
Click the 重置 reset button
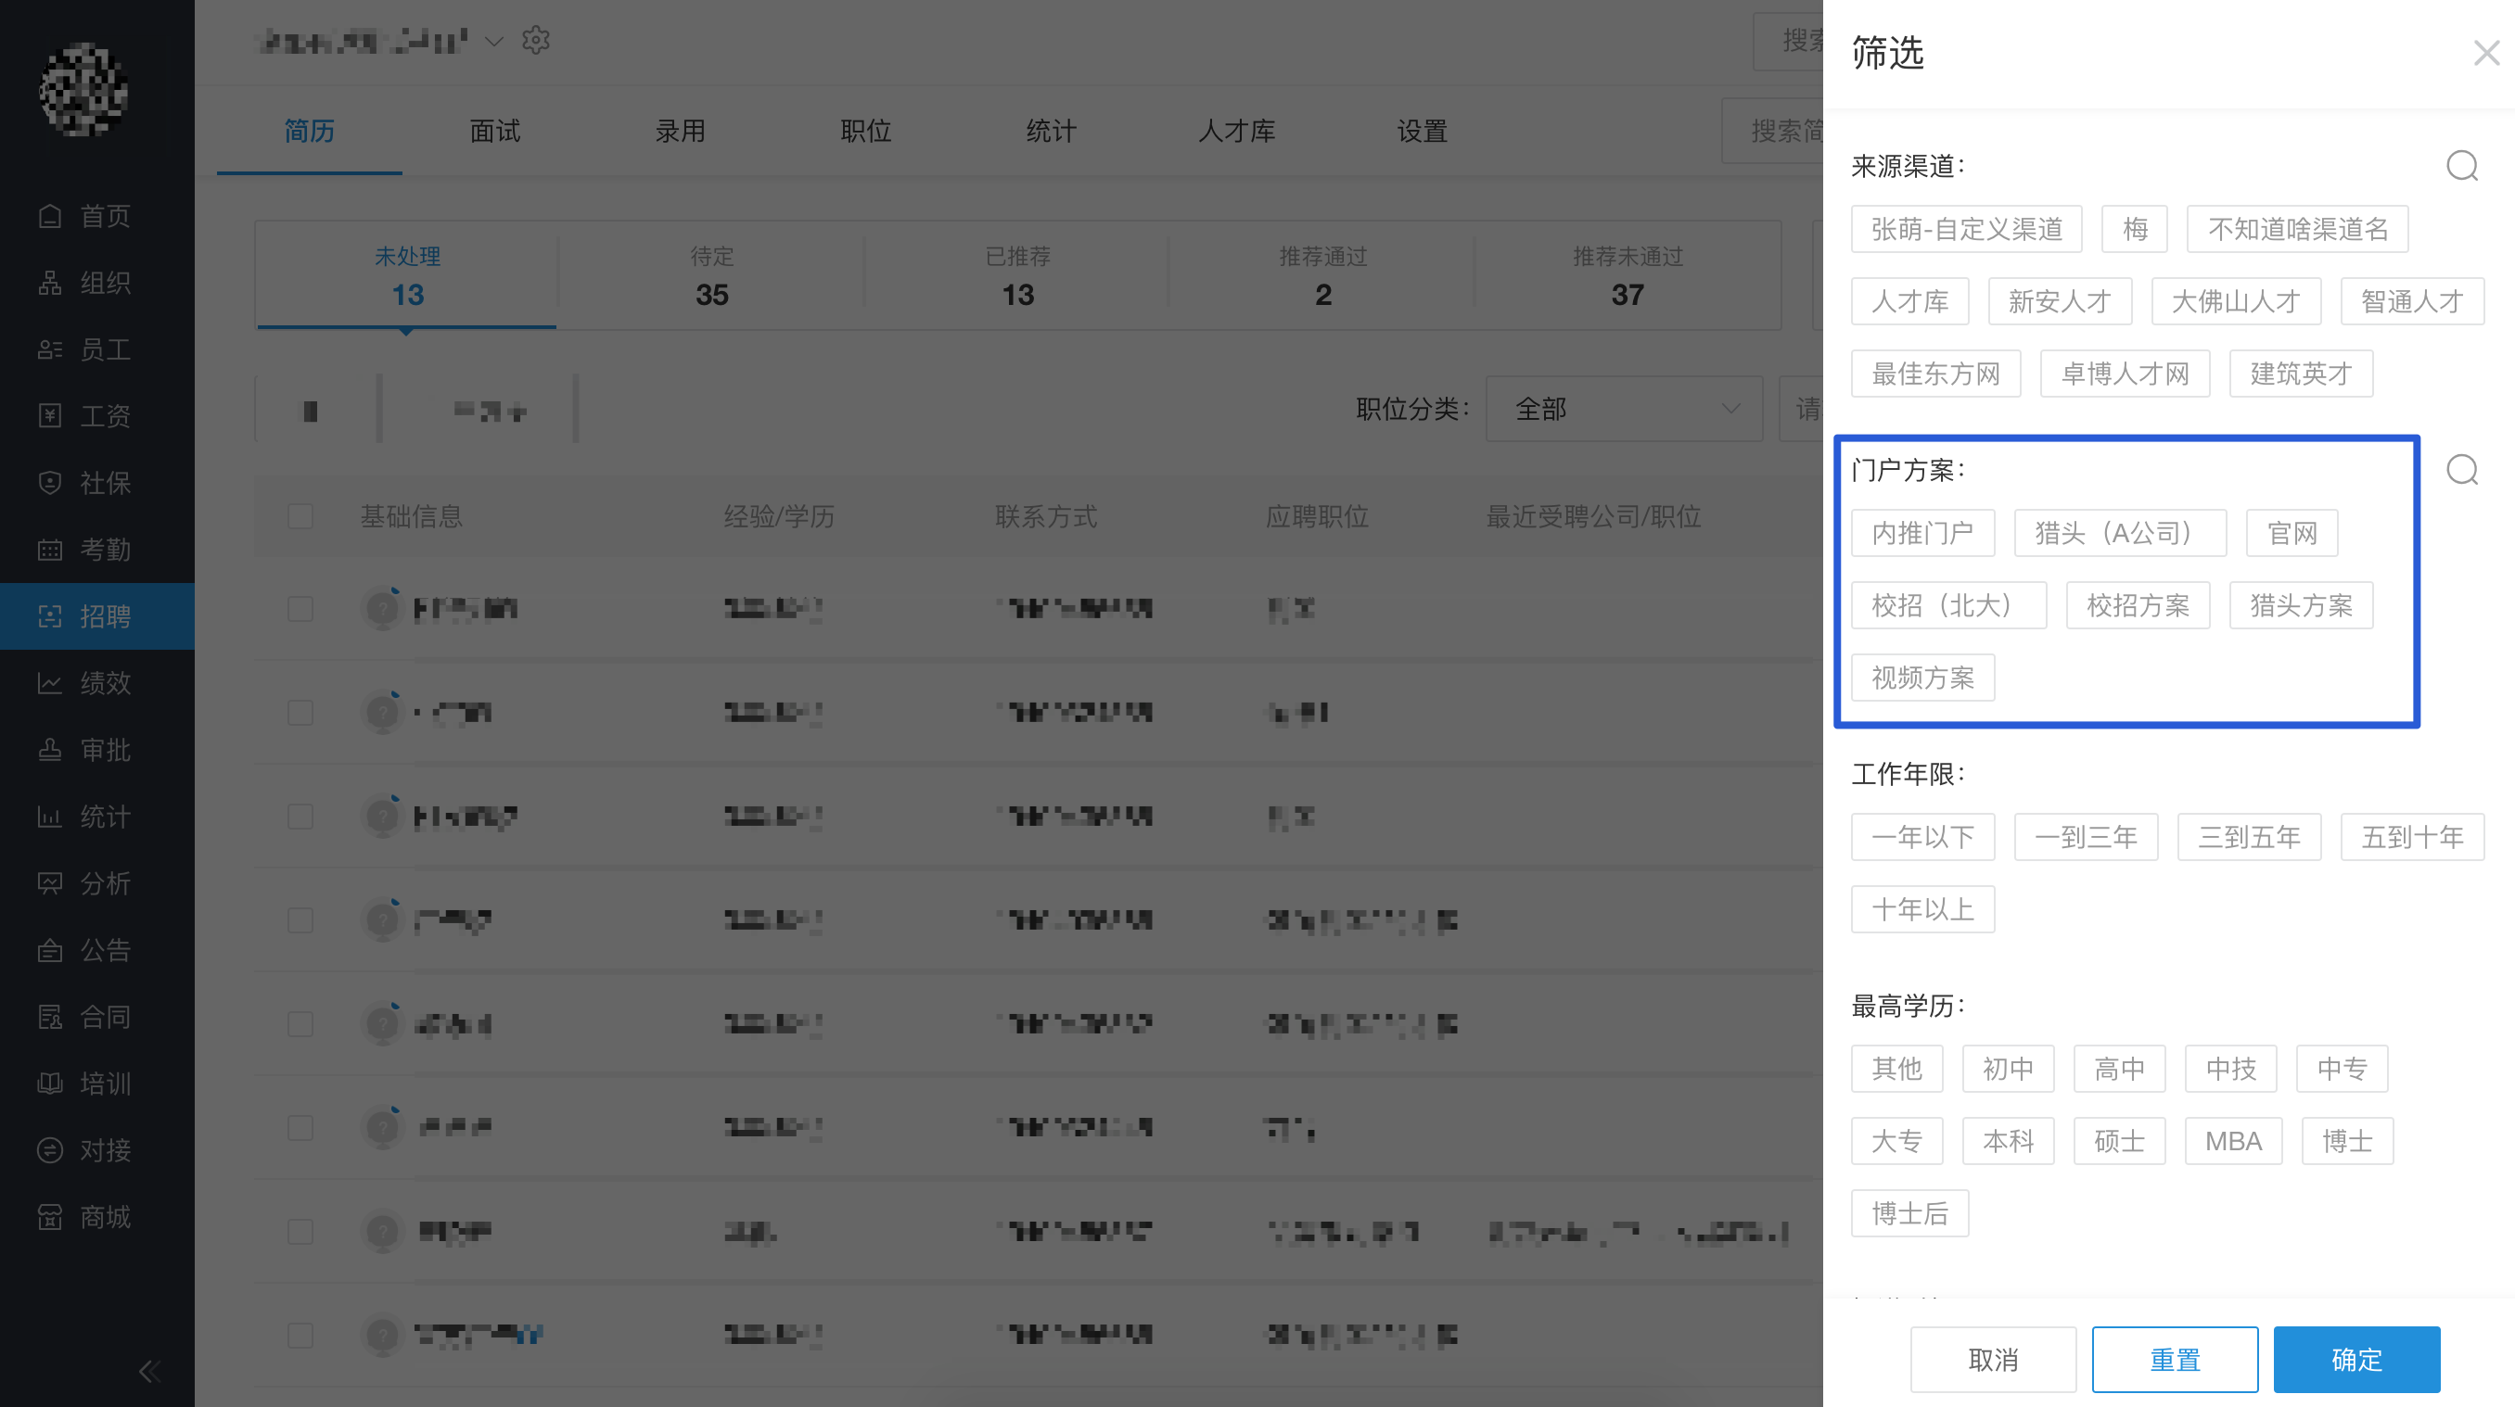(x=2175, y=1359)
